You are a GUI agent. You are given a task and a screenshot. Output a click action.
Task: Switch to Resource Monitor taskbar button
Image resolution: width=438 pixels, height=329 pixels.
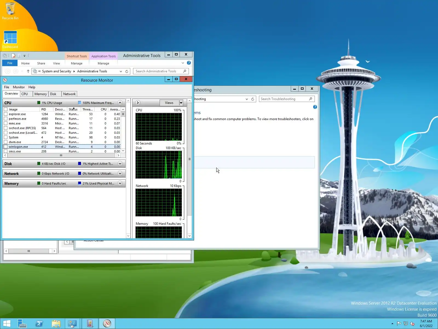(107, 324)
